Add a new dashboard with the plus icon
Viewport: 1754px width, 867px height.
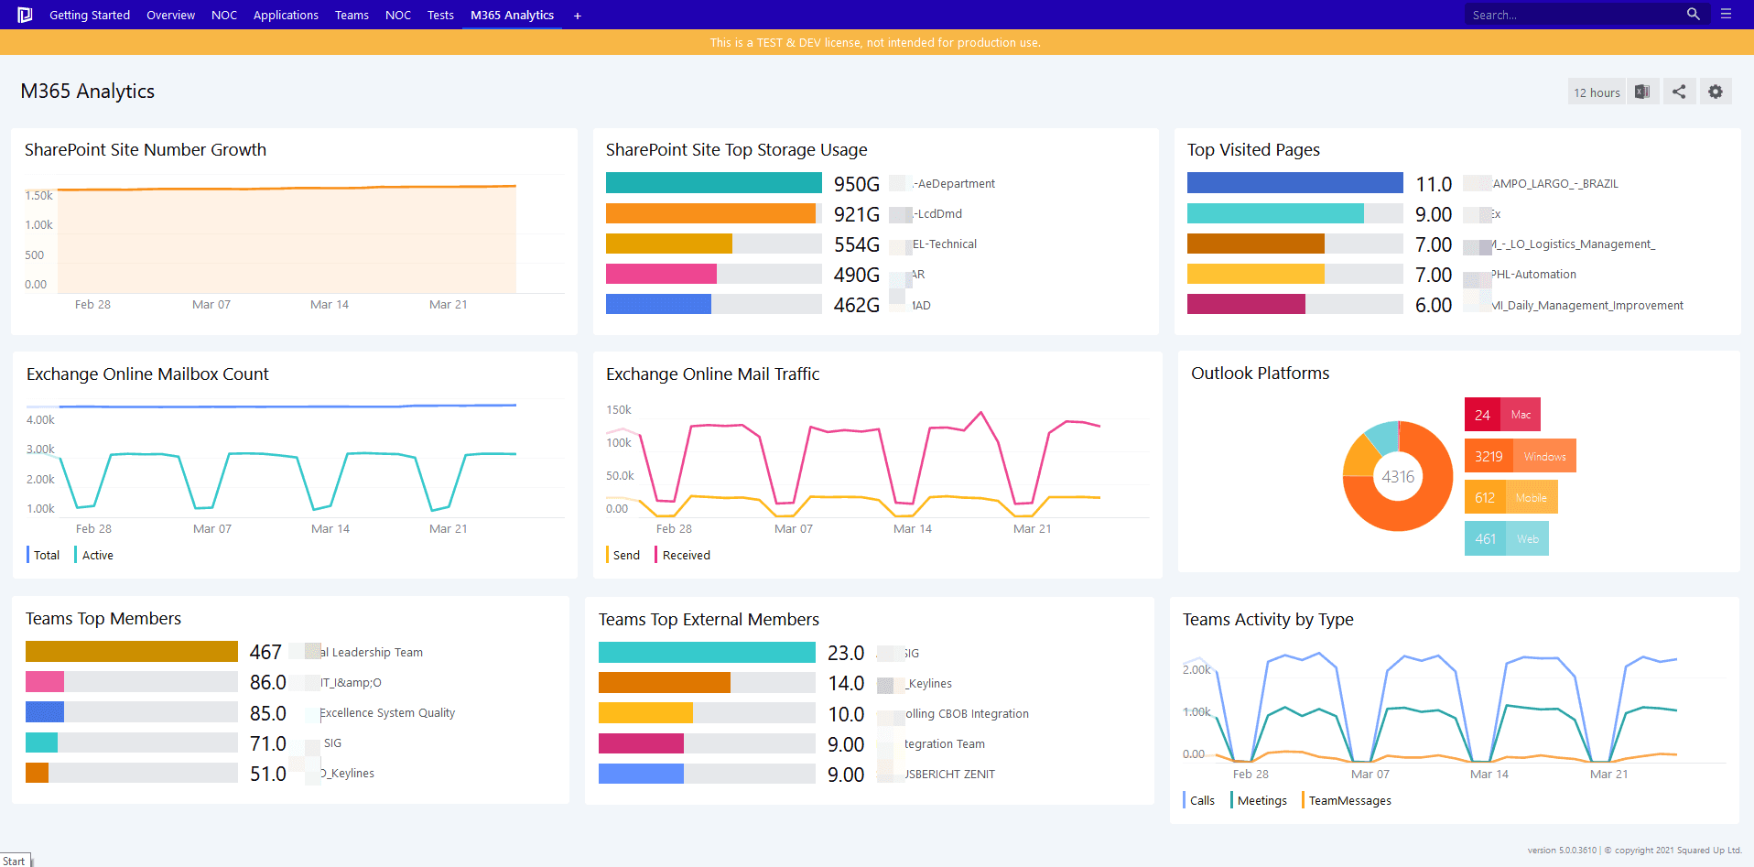pos(578,16)
